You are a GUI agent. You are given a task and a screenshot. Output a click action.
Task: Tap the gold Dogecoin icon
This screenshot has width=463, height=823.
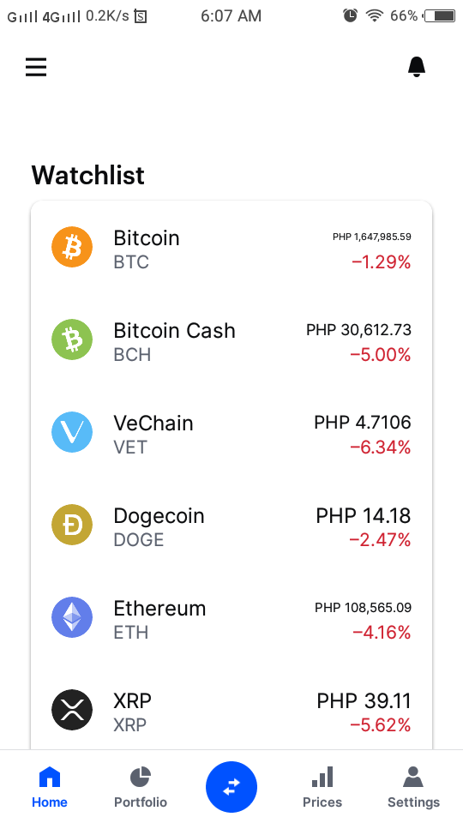[72, 525]
